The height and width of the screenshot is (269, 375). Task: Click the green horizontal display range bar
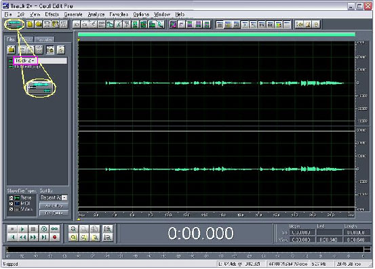pyautogui.click(x=216, y=35)
